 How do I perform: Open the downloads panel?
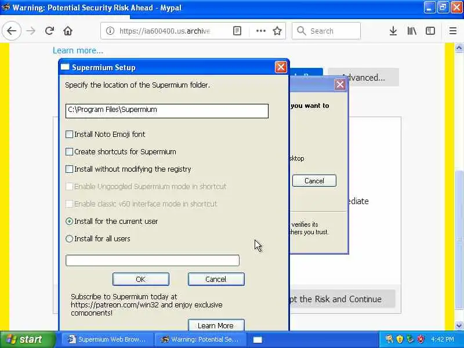coord(393,31)
